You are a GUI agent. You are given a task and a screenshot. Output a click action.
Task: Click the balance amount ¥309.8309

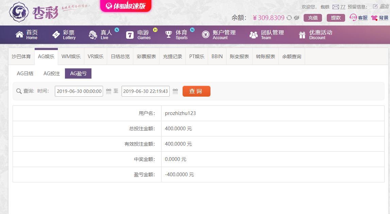(x=268, y=18)
